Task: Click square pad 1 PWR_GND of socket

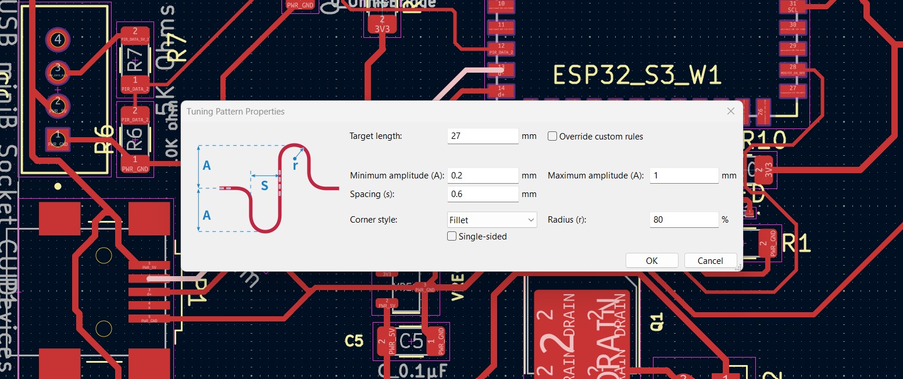Action: click(58, 140)
